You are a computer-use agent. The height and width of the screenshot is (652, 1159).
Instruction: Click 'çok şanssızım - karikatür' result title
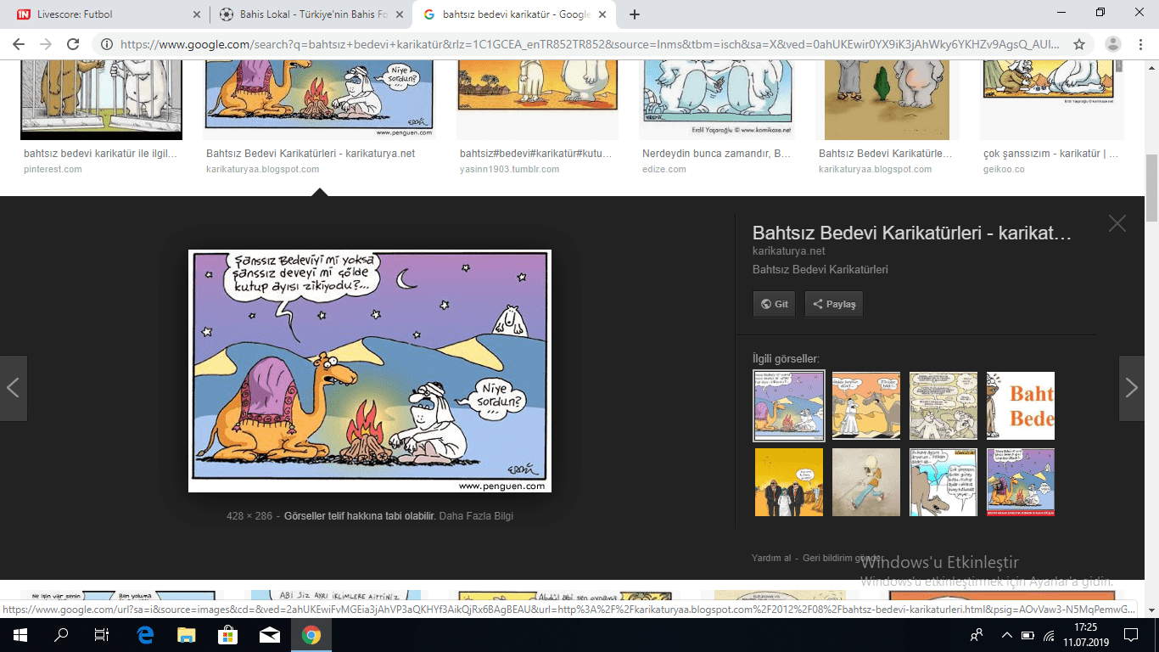pyautogui.click(x=1050, y=154)
